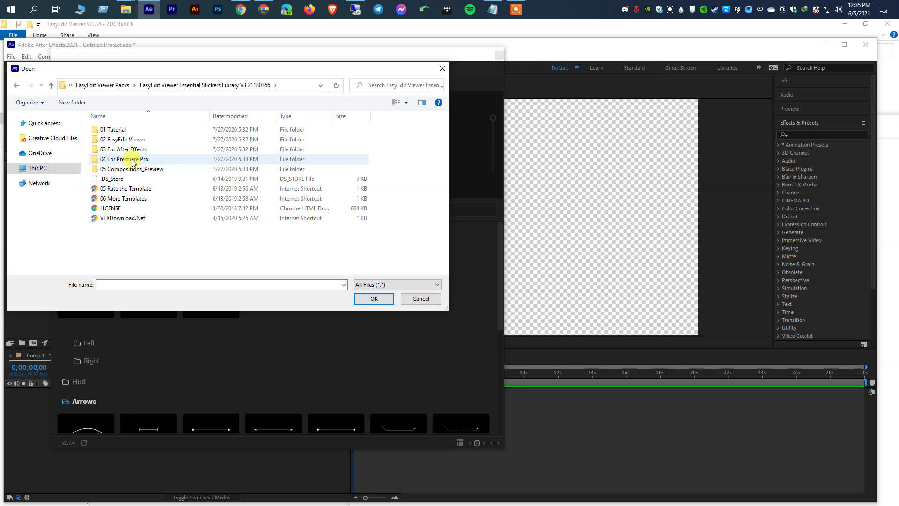Zoom in timeline with large mountain icon
Image resolution: width=899 pixels, height=506 pixels.
[395, 498]
